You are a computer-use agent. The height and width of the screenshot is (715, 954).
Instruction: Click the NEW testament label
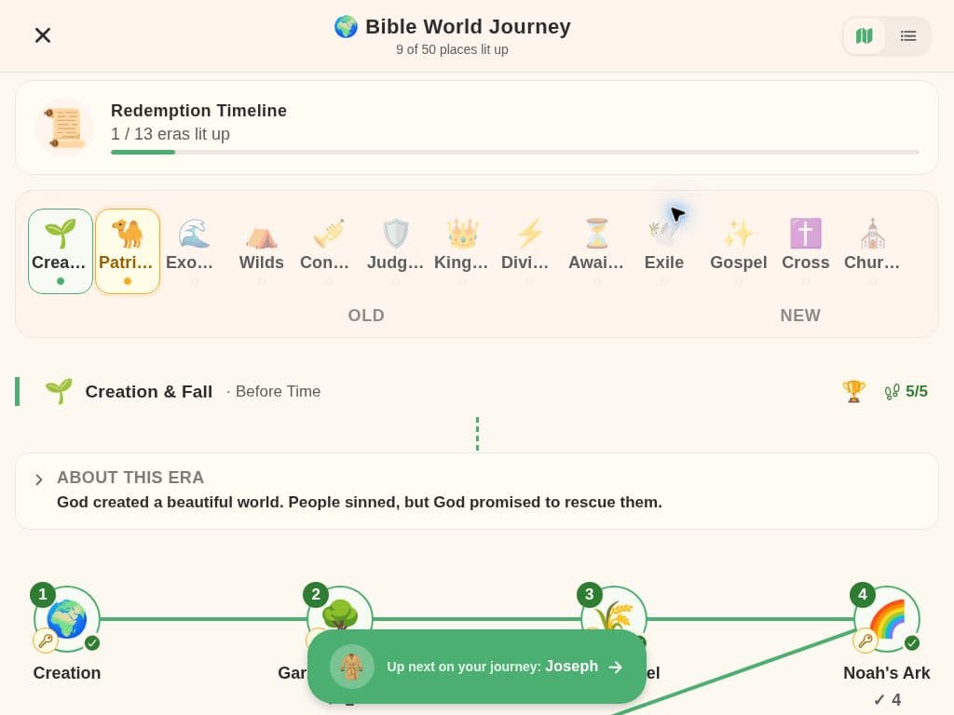[x=800, y=316]
